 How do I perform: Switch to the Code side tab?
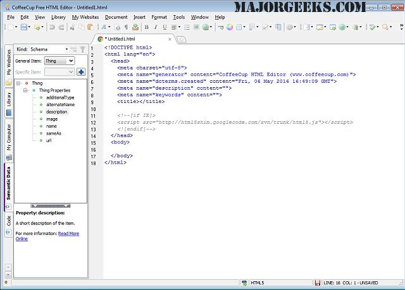(x=9, y=226)
